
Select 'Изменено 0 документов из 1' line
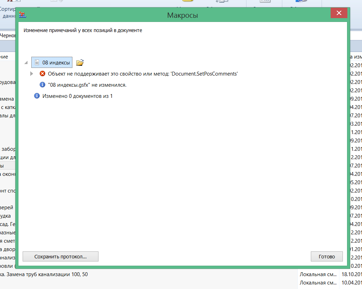[77, 96]
